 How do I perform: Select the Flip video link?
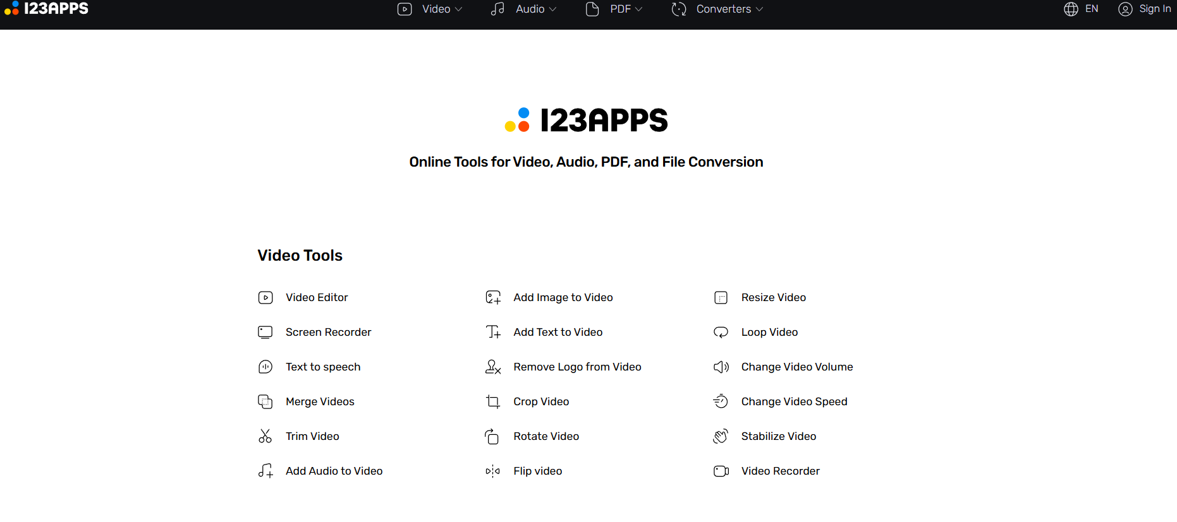[x=538, y=471]
